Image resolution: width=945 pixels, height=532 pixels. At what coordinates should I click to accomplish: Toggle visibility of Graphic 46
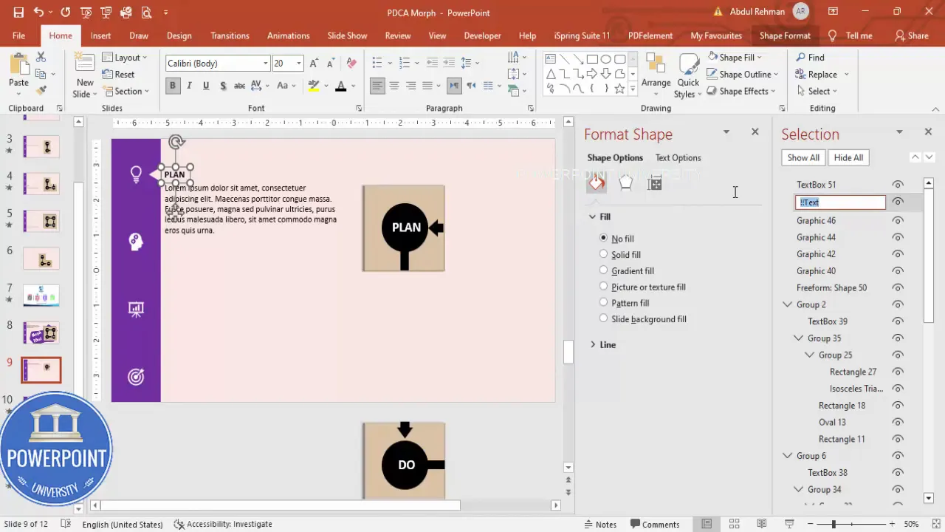point(898,220)
